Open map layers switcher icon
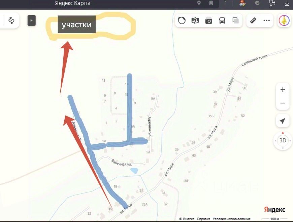Image resolution: width=293 pixels, height=222 pixels. pyautogui.click(x=235, y=20)
